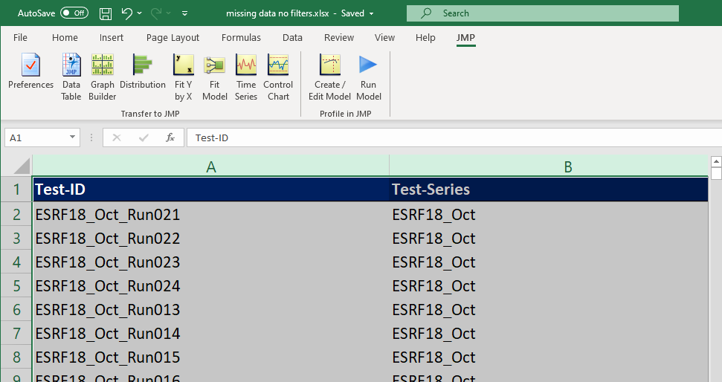Run the JMP Model
This screenshot has width=722, height=382.
368,76
